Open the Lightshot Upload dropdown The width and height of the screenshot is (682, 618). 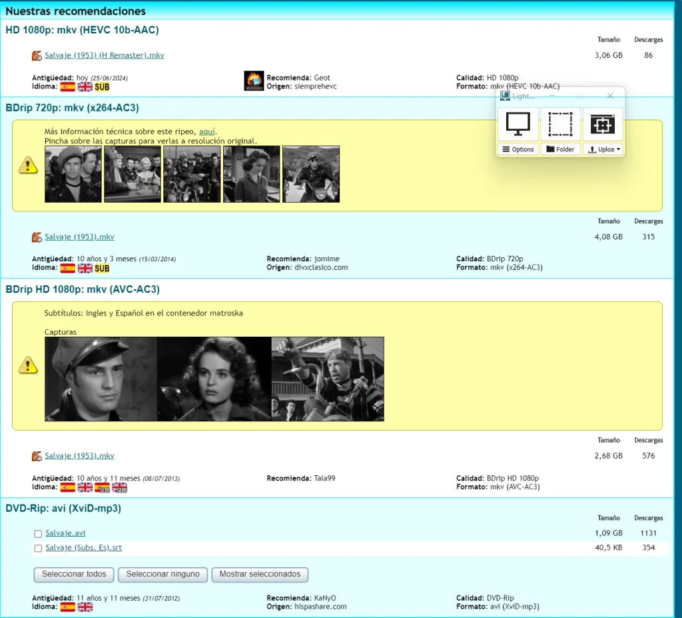pos(603,149)
